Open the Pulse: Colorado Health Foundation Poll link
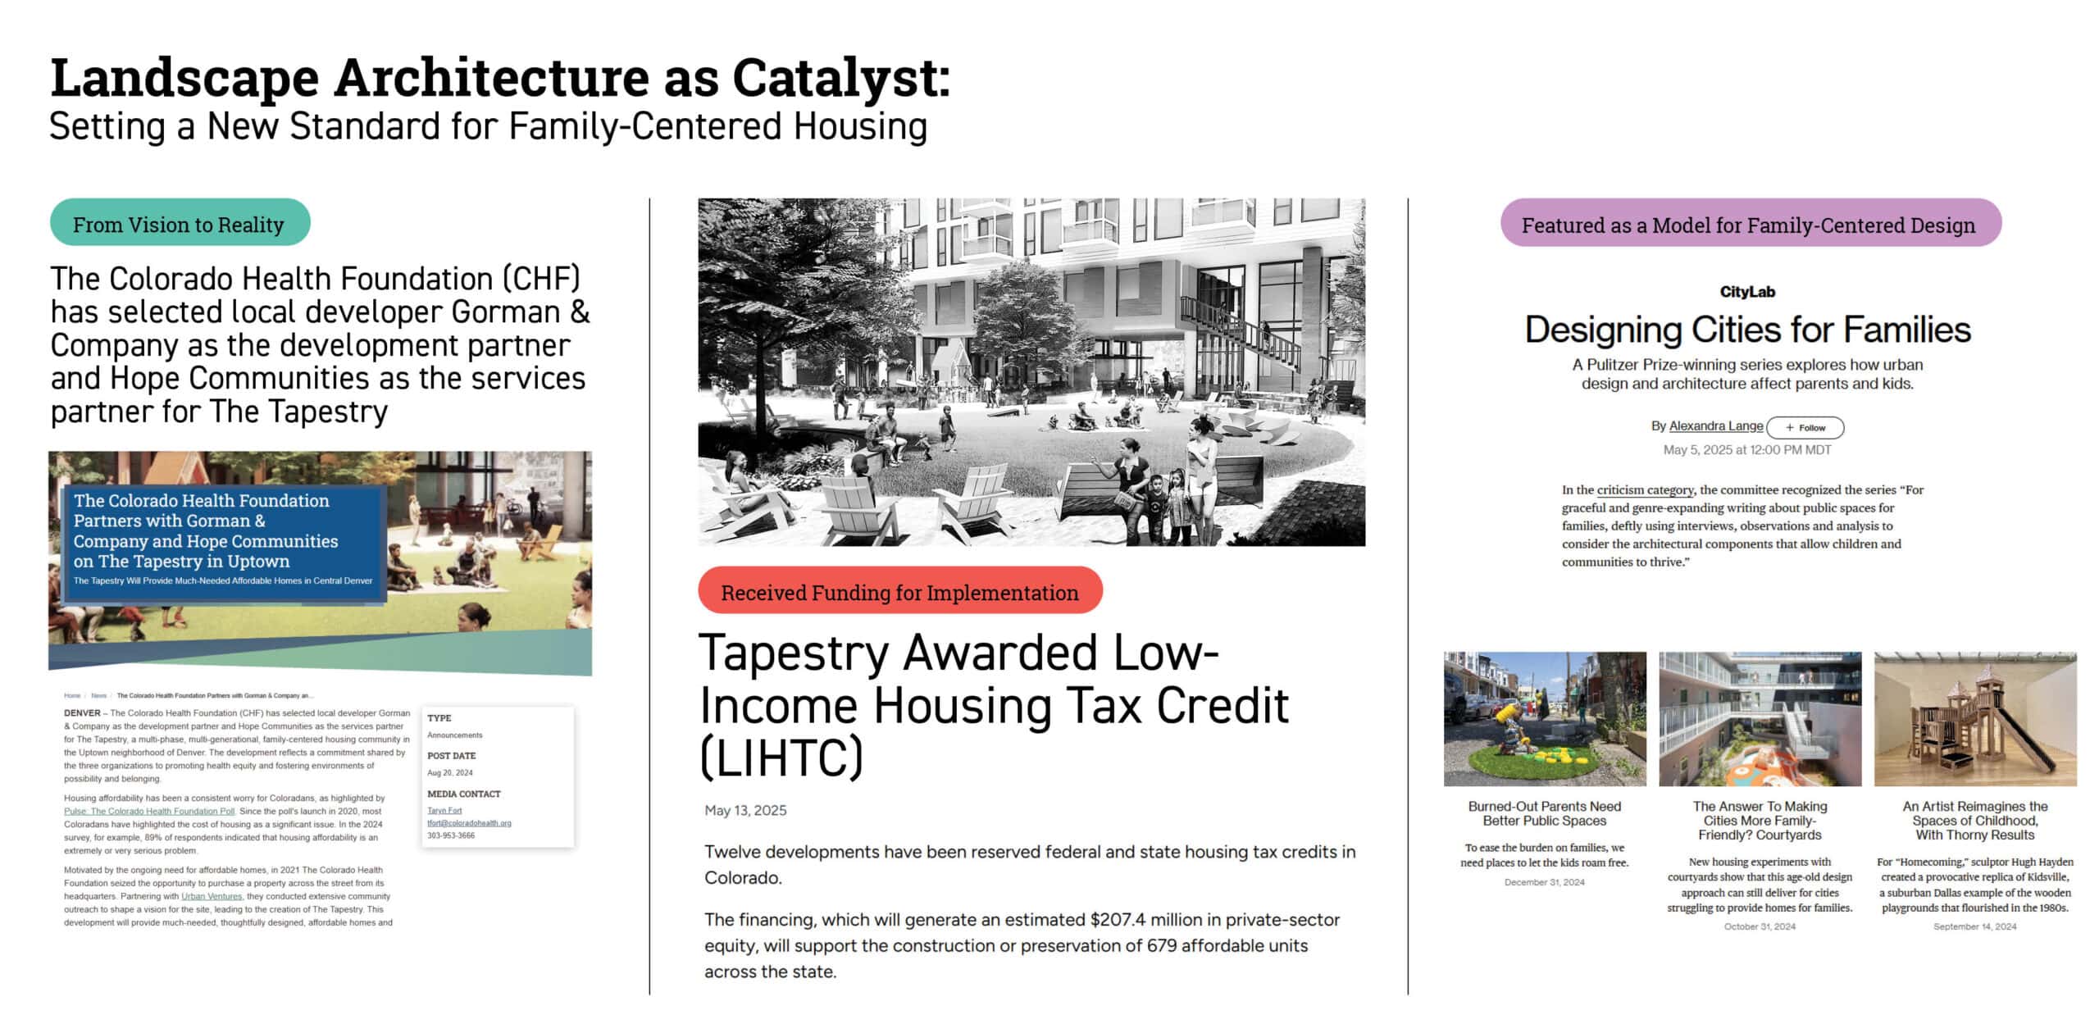This screenshot has width=2099, height=1024. (x=149, y=811)
